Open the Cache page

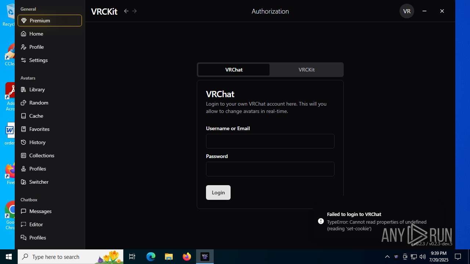[x=50, y=116]
